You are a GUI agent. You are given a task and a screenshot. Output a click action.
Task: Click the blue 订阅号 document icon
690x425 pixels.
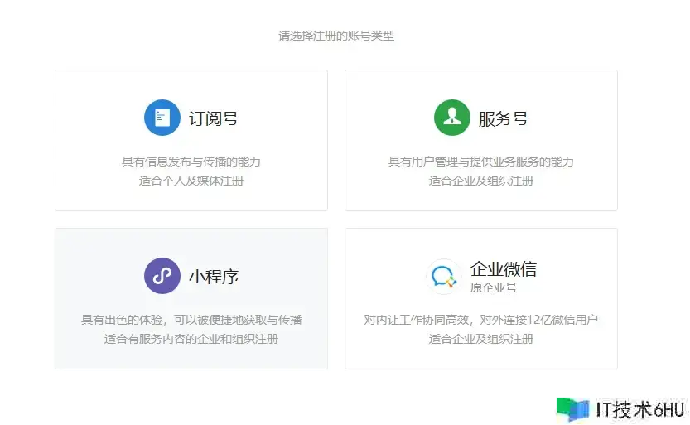click(162, 118)
